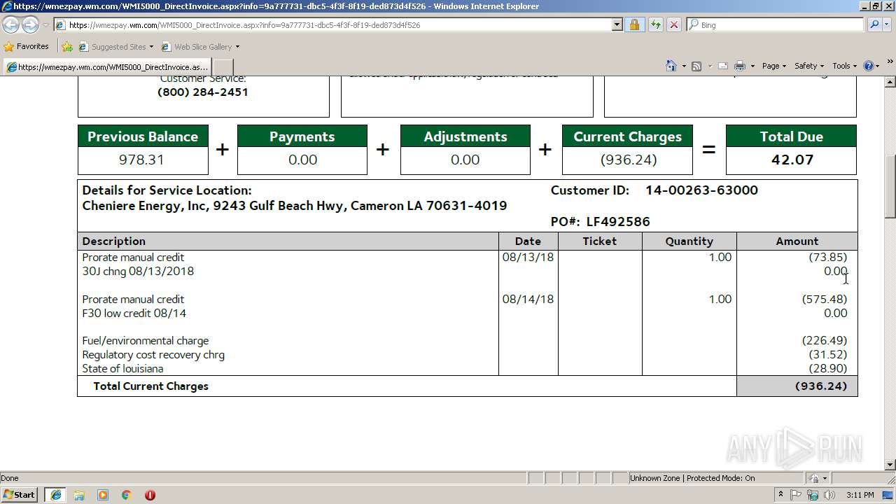Open a new blank tab
Screen dimensions: 896x504
pyautogui.click(x=223, y=67)
